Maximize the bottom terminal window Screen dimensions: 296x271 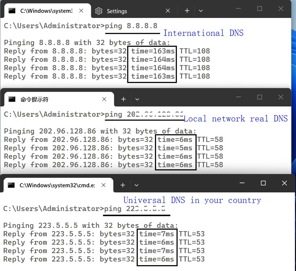[x=263, y=183]
